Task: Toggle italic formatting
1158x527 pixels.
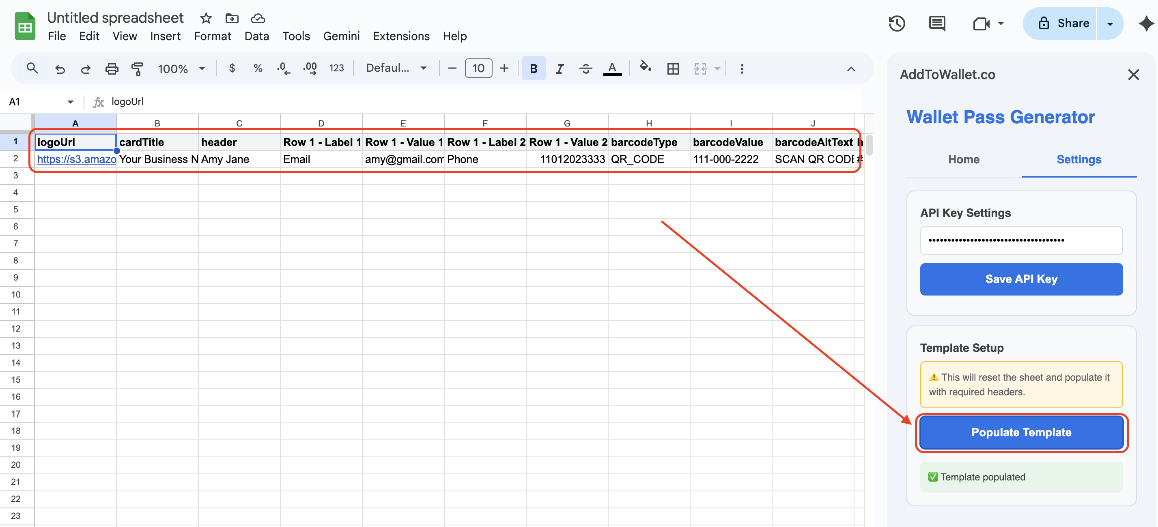Action: pyautogui.click(x=559, y=68)
